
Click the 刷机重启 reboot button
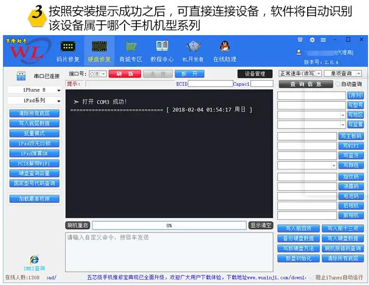point(77,226)
